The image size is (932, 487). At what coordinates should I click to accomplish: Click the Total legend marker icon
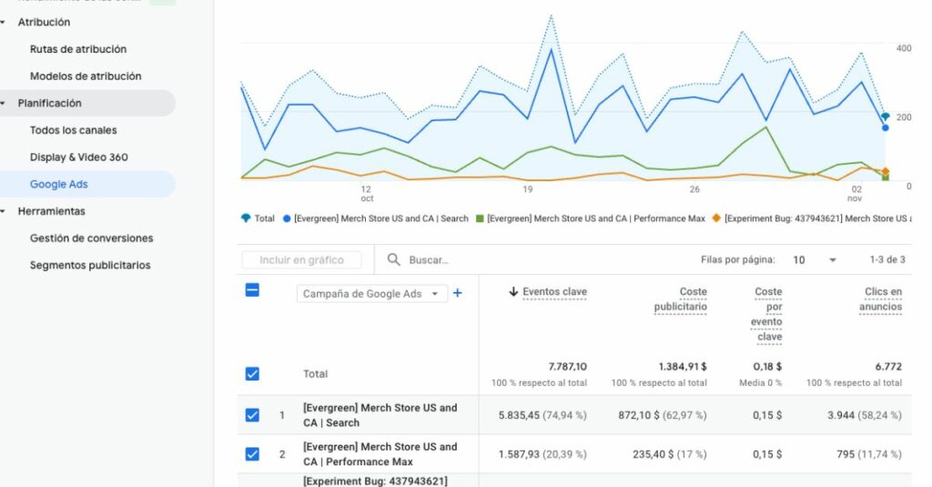tap(246, 218)
